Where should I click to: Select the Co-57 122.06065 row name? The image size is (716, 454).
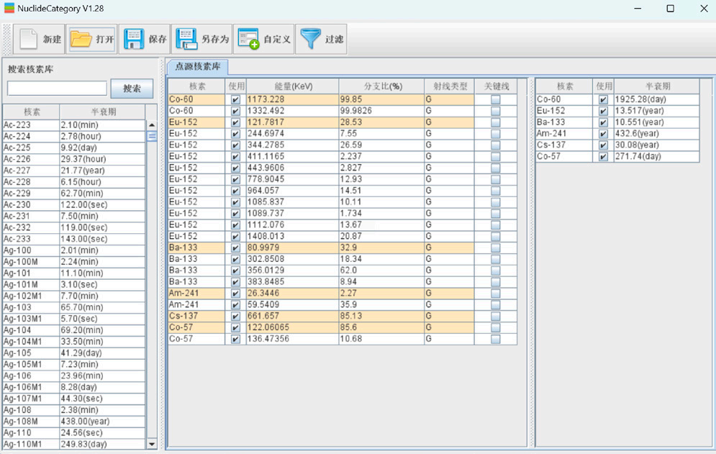pyautogui.click(x=196, y=327)
